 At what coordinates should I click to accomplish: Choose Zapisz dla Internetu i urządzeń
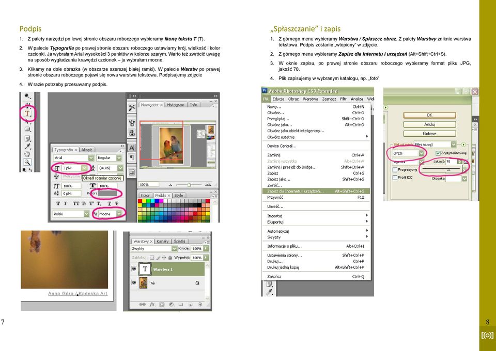click(x=316, y=191)
